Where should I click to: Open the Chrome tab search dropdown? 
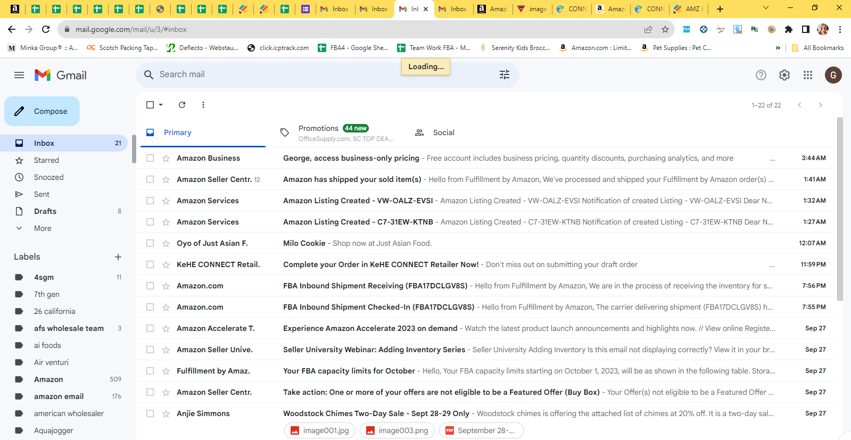pyautogui.click(x=766, y=8)
